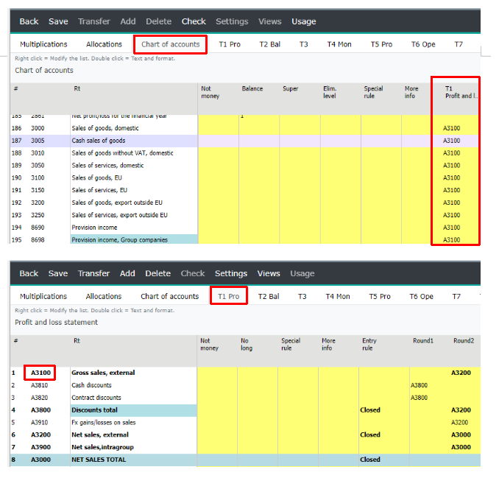Switch to T3 tab in bottom panel
Screen dimensions: 499x478
coord(302,296)
